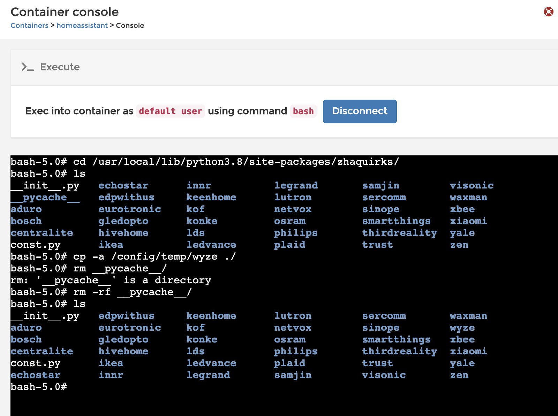Select the const.py entry in the listing
Screen dimensions: 558x416
(36, 245)
